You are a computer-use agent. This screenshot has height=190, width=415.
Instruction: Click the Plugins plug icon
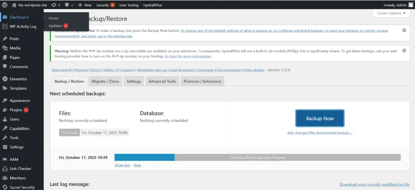tap(5, 110)
